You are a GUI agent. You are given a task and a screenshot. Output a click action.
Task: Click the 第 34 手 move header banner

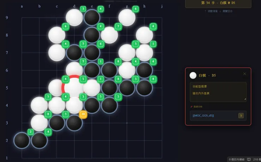pyautogui.click(x=218, y=3)
